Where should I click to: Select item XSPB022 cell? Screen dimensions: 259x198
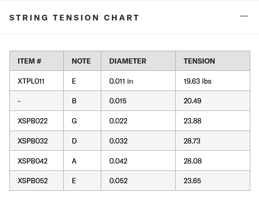tap(33, 121)
